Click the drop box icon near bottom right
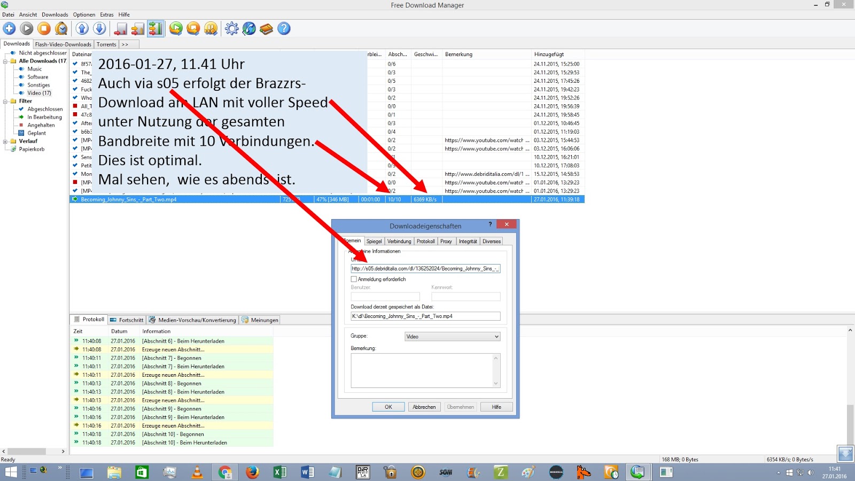The width and height of the screenshot is (855, 481). coord(845,454)
